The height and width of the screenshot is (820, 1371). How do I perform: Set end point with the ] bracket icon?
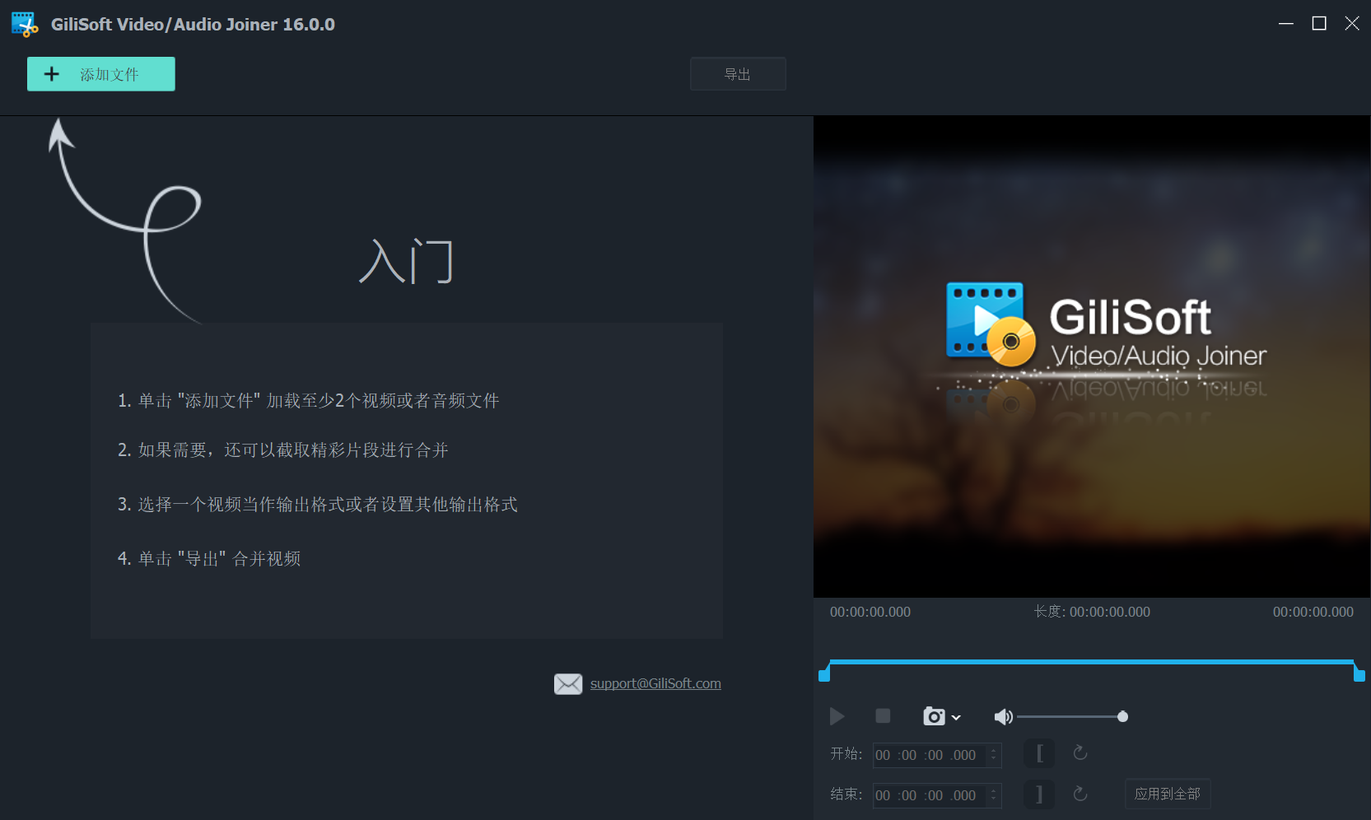click(1039, 794)
